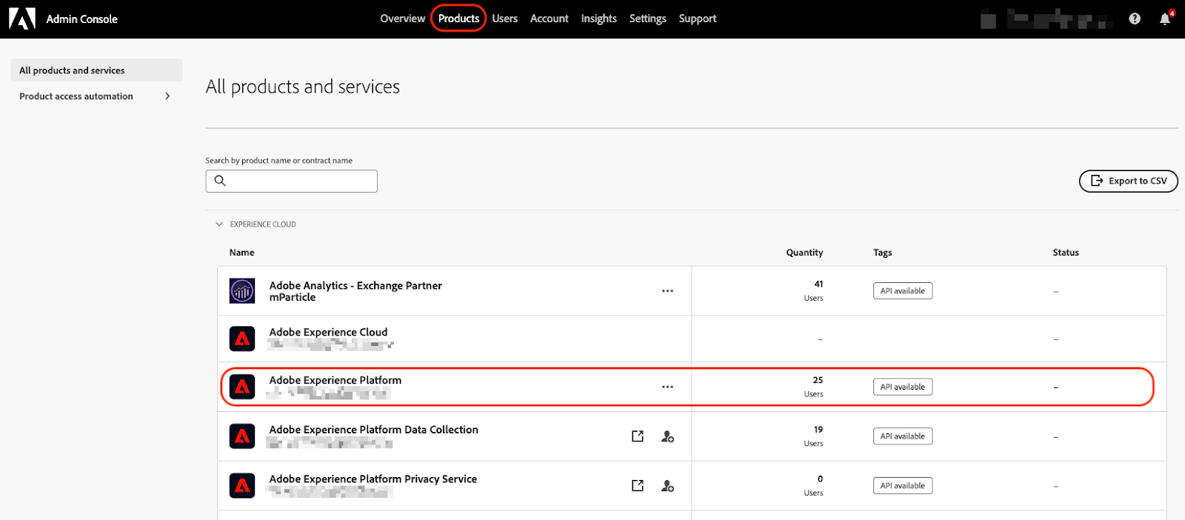1185x520 pixels.
Task: Collapse the Experience Cloud section
Action: pos(219,224)
